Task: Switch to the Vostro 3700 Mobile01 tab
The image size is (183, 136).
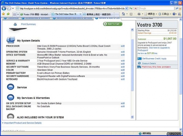Action: click(x=35, y=14)
